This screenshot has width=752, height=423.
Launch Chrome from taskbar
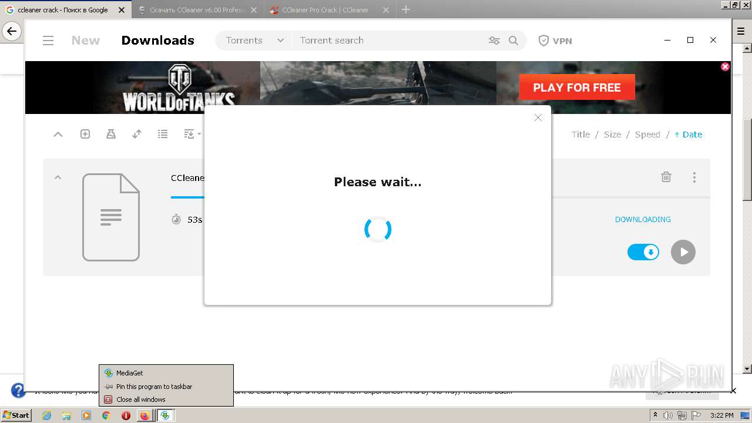(x=106, y=415)
